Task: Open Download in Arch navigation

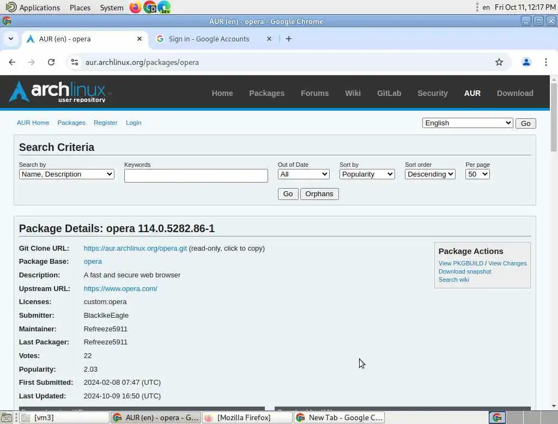Action: click(x=515, y=93)
